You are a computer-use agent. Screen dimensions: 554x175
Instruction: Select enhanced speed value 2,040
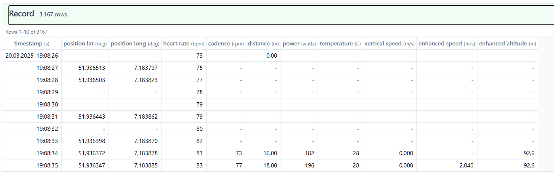tap(447, 165)
